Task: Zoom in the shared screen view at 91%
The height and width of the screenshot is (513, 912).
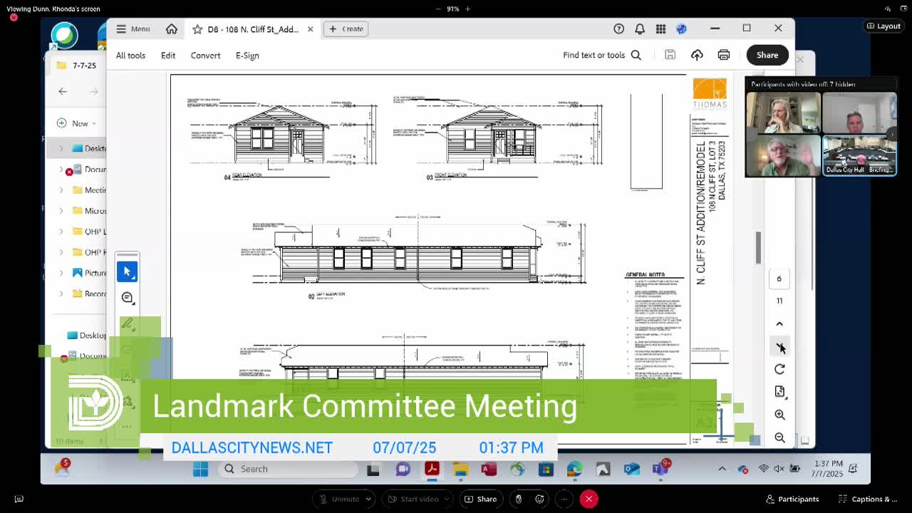Action: pos(468,9)
